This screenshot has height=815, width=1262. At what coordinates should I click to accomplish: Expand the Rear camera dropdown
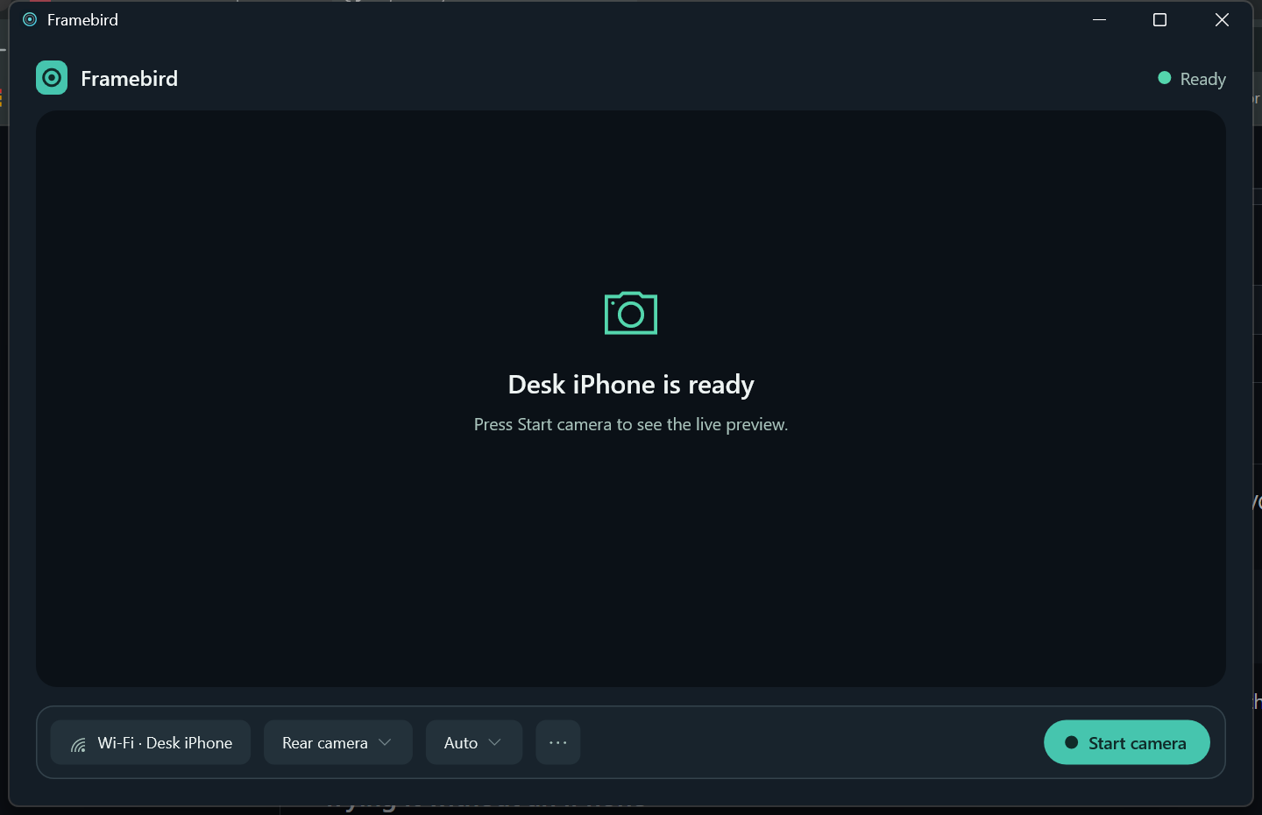(x=337, y=742)
